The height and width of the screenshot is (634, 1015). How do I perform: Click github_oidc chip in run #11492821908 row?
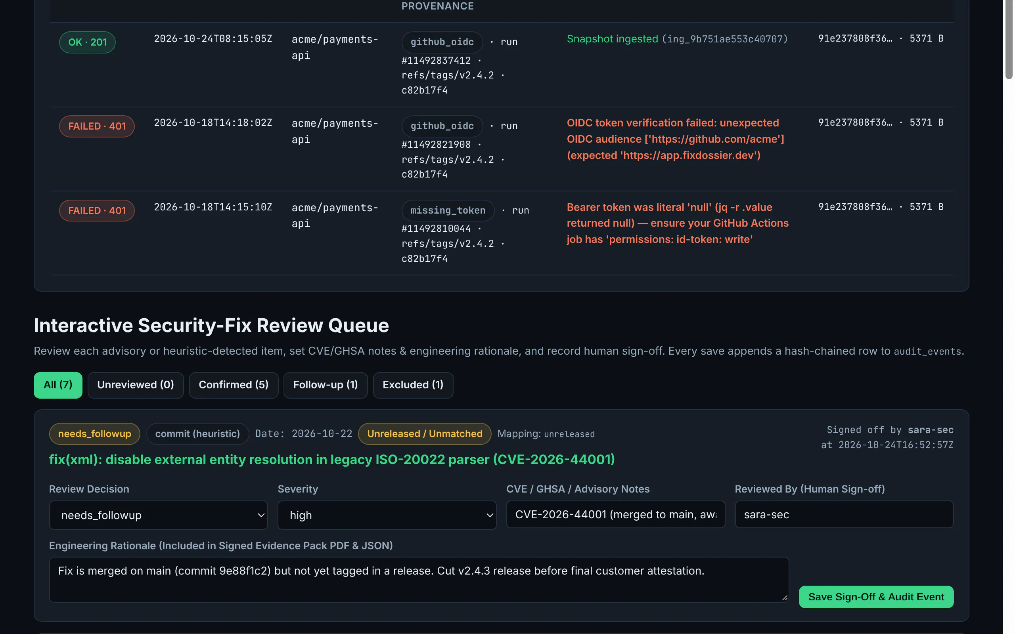click(442, 126)
